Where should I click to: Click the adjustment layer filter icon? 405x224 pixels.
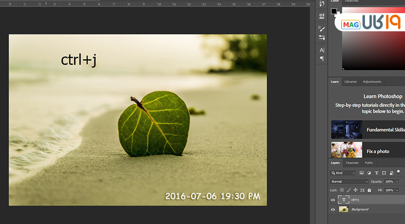pyautogui.click(x=369, y=173)
